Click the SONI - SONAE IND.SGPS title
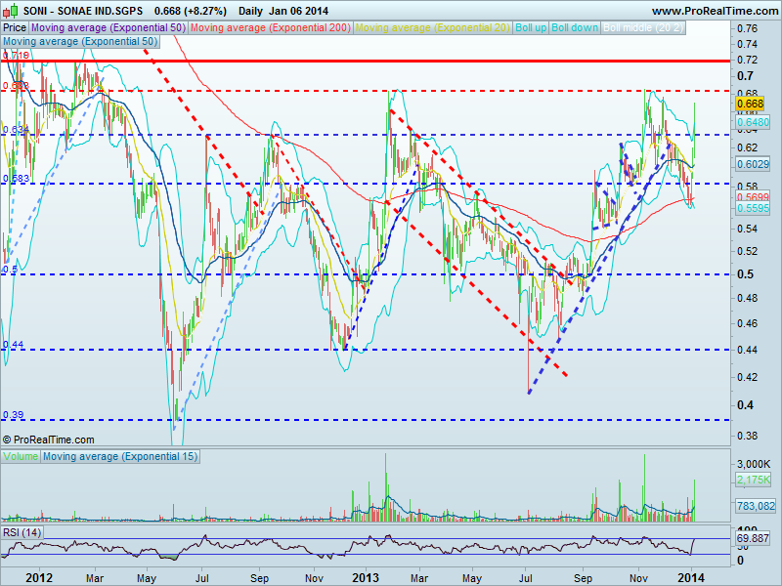The height and width of the screenshot is (586, 782). coord(83,11)
